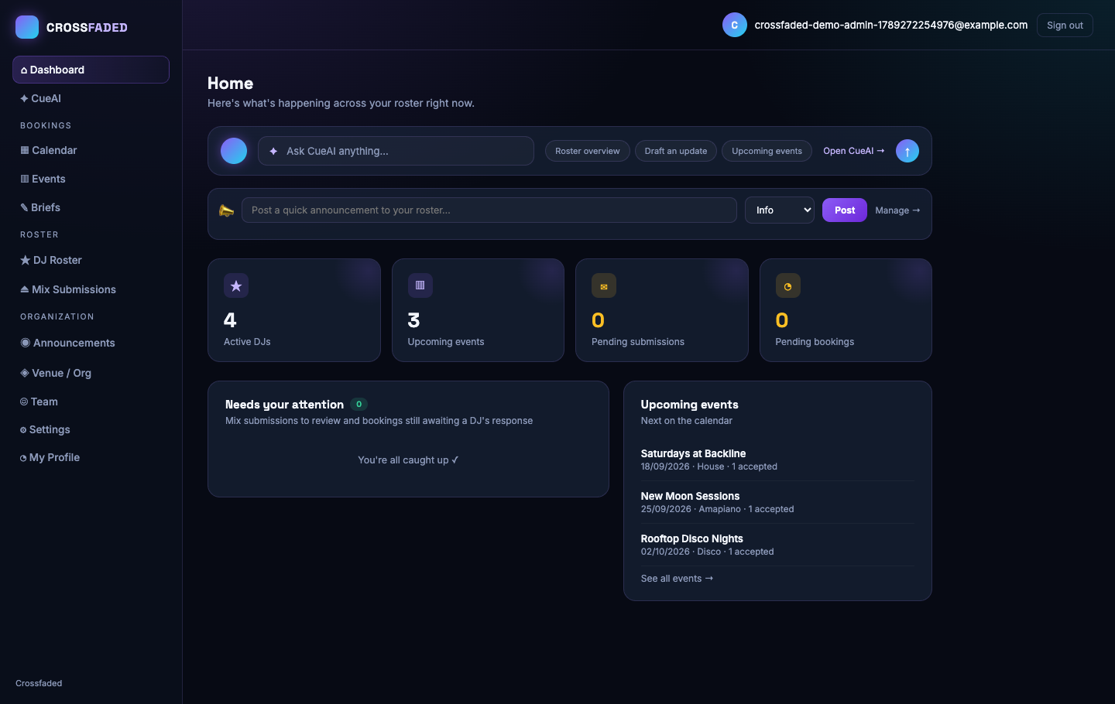This screenshot has width=1115, height=704.
Task: Follow the See all events link
Action: tap(677, 579)
